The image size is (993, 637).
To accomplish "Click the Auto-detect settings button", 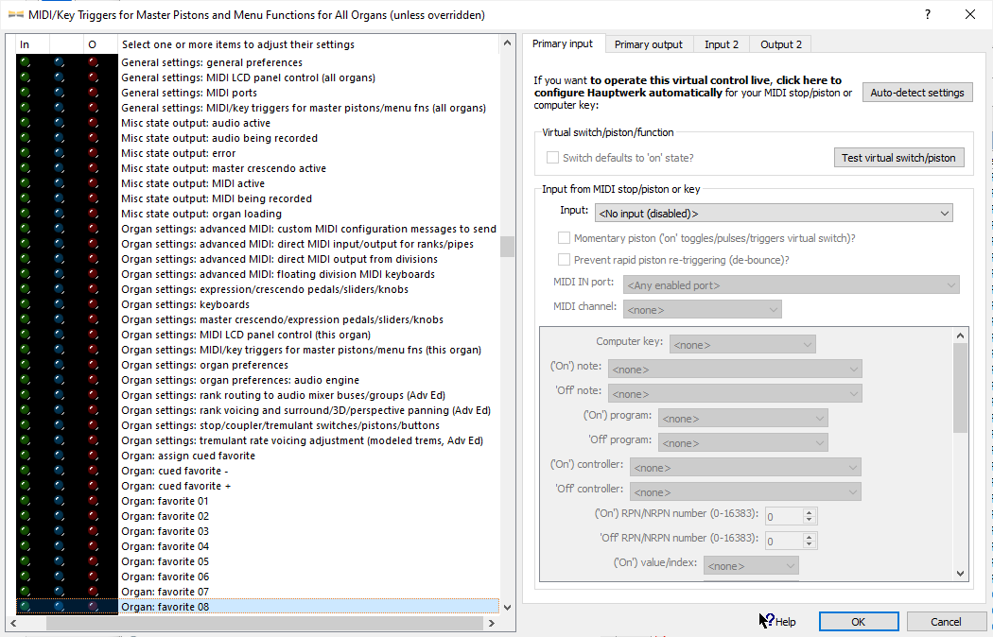I will coord(916,93).
